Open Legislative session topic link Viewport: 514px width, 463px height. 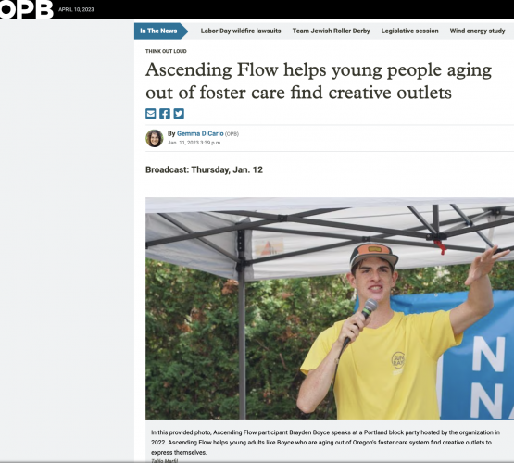(x=409, y=31)
